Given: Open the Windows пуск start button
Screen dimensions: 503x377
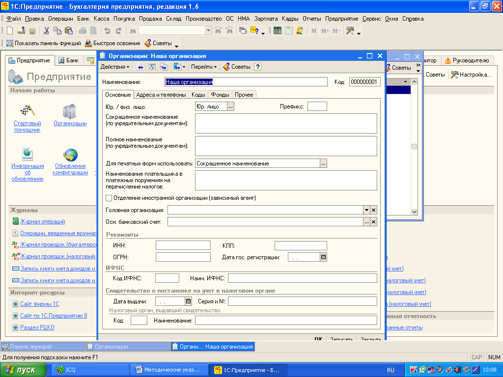Looking at the screenshot, I should coord(23,370).
